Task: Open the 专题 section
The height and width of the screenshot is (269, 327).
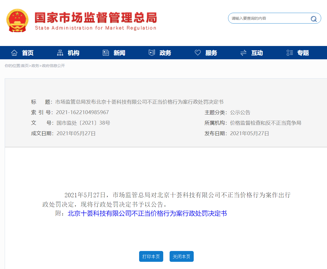Action: point(303,53)
